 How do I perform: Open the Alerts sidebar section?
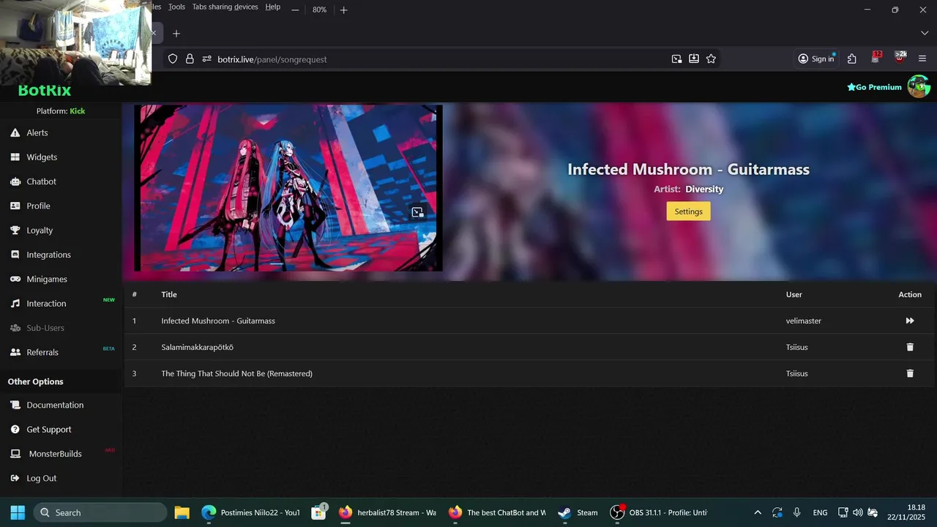(37, 132)
